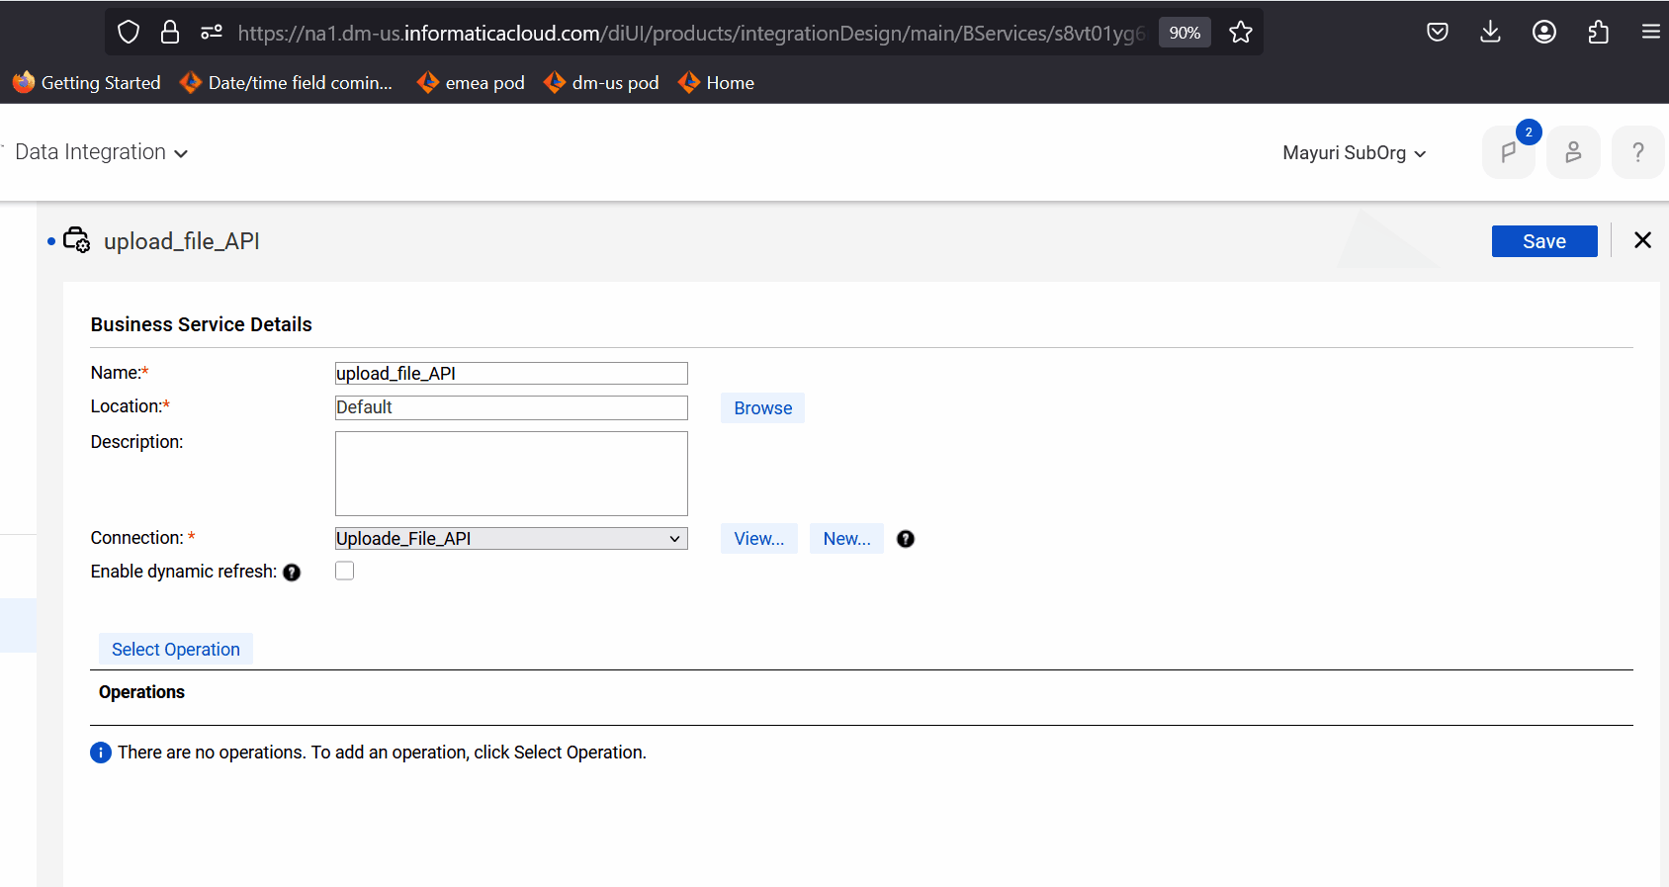Open the emea pod bookmark
The width and height of the screenshot is (1669, 887).
[472, 83]
